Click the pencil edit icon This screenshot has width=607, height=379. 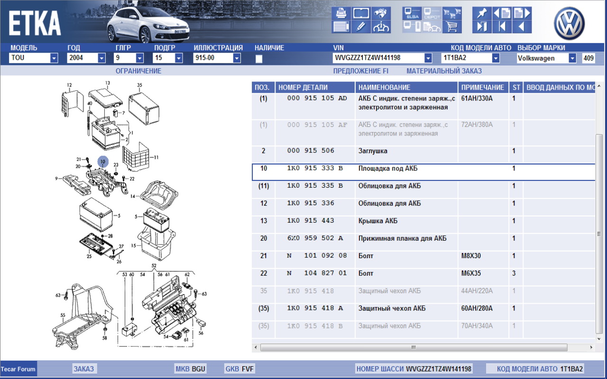point(361,27)
